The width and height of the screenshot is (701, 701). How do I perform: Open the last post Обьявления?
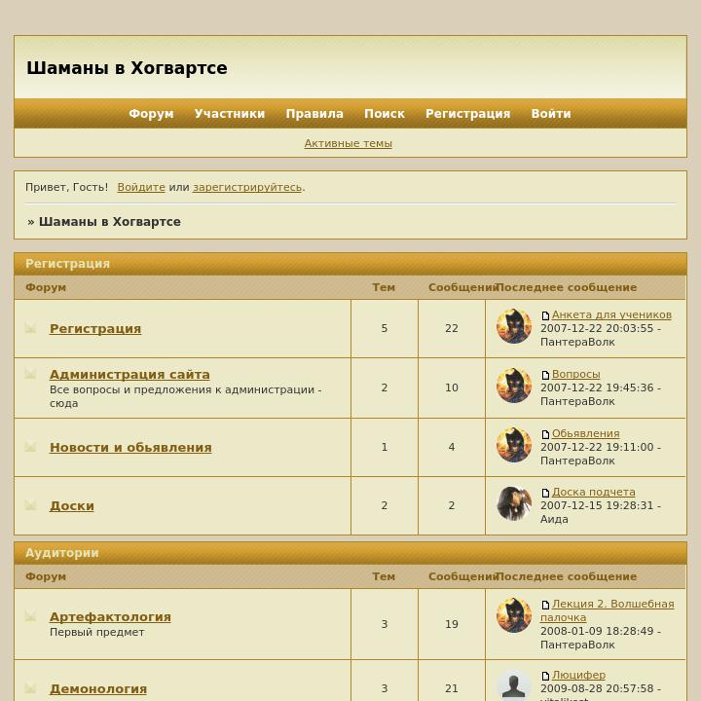click(586, 433)
